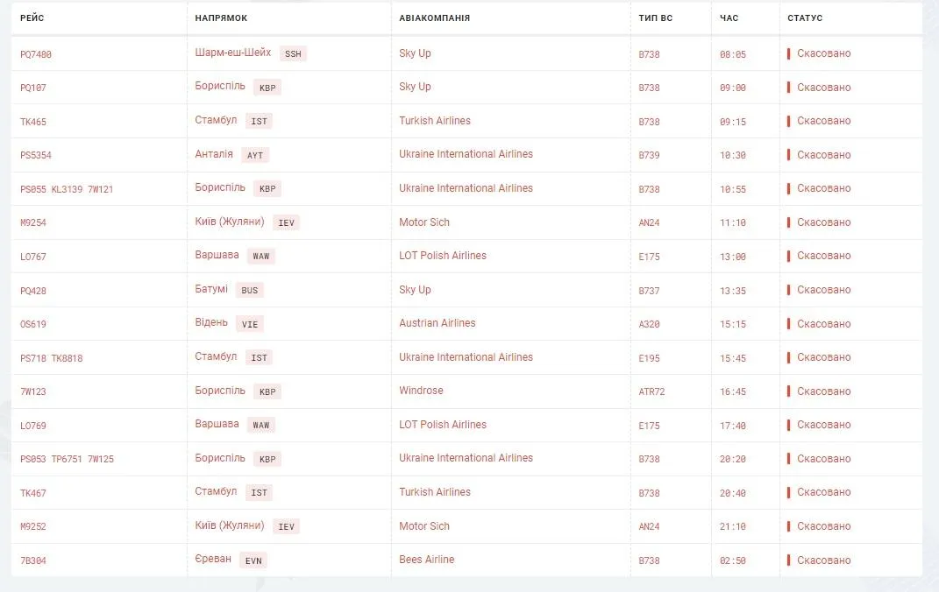Click the AYT airport code badge
Screen dimensions: 939x592
[255, 155]
